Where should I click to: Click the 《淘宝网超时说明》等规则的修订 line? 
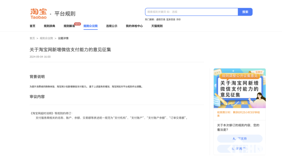click(51, 113)
